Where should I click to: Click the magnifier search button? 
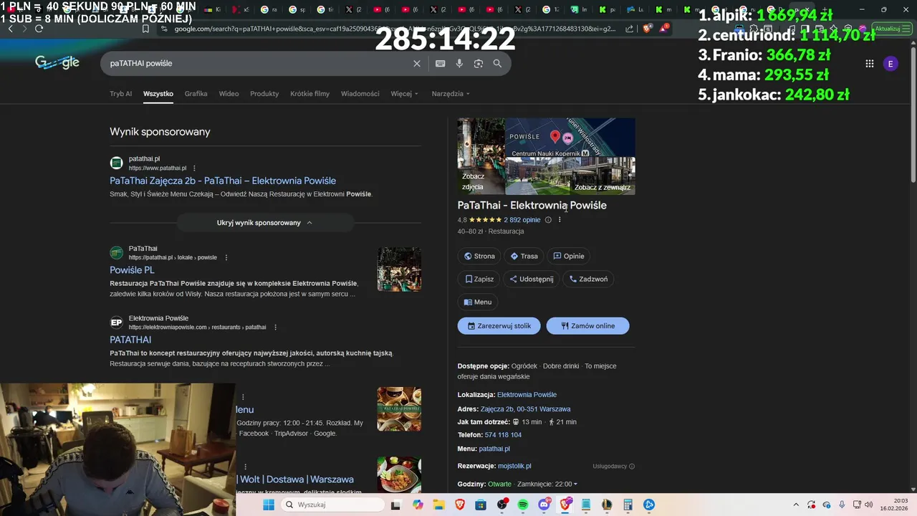pyautogui.click(x=497, y=63)
